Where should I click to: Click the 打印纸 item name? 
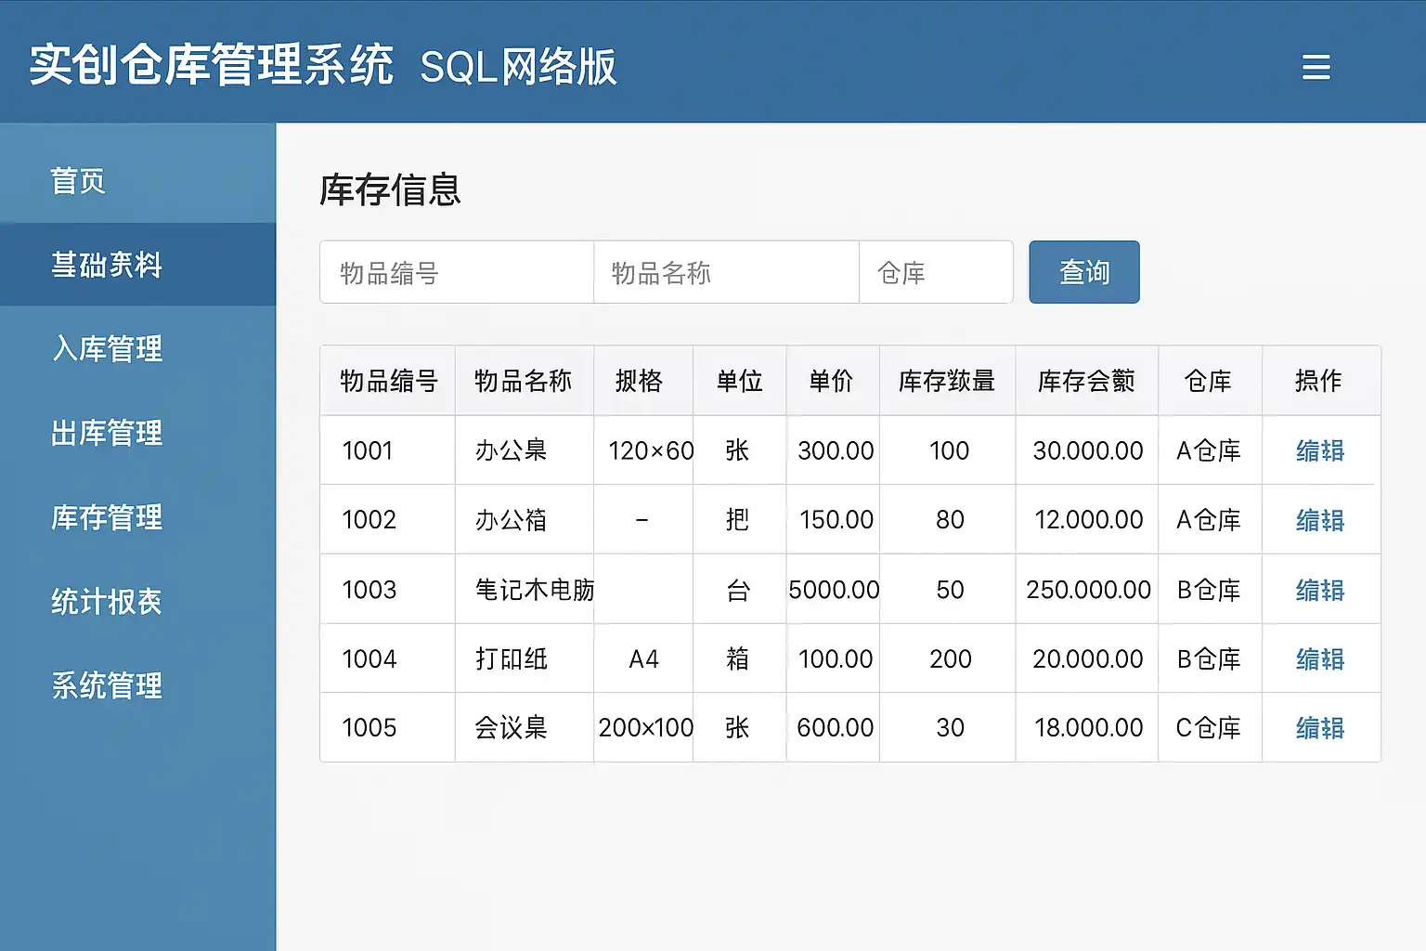click(511, 658)
